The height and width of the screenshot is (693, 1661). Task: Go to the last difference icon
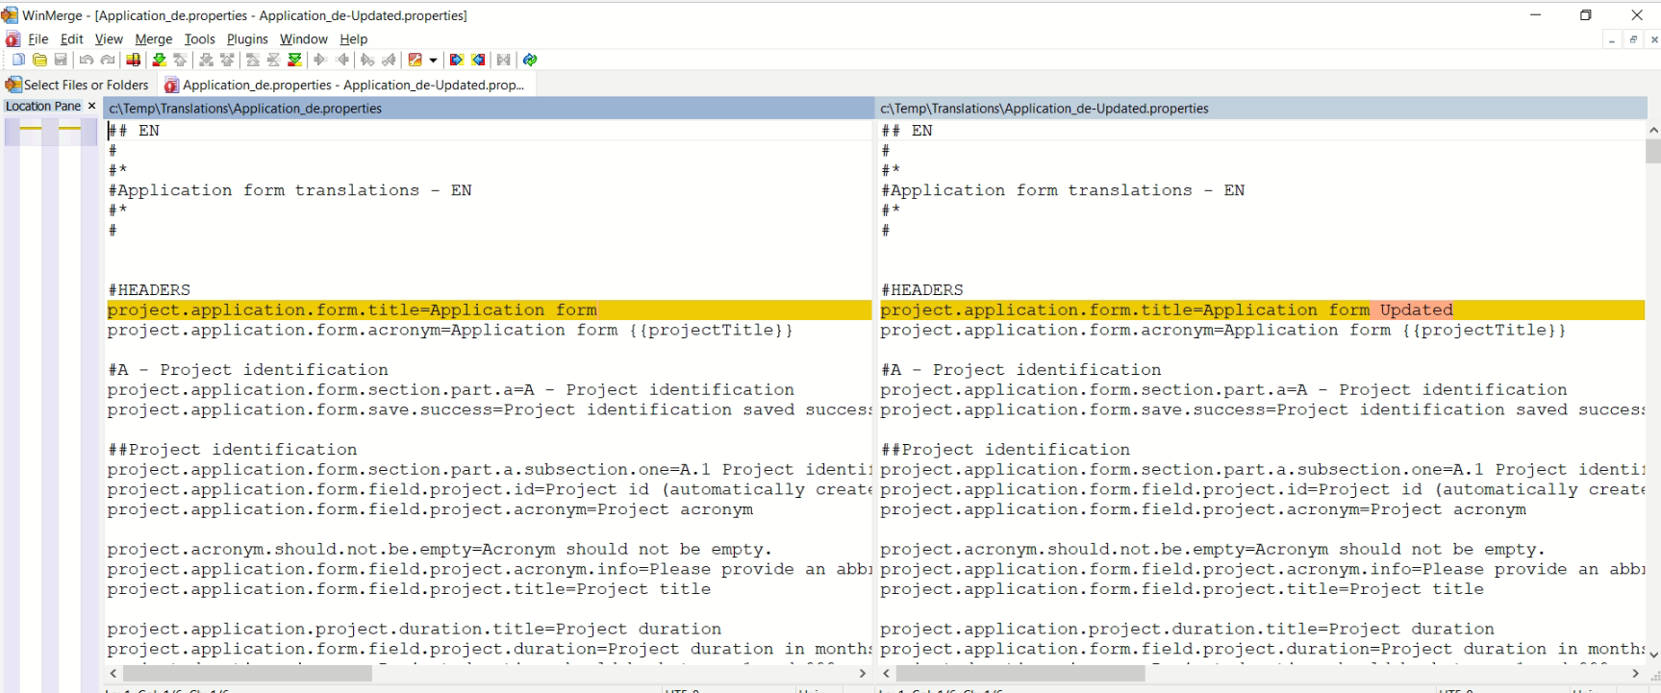click(x=294, y=60)
